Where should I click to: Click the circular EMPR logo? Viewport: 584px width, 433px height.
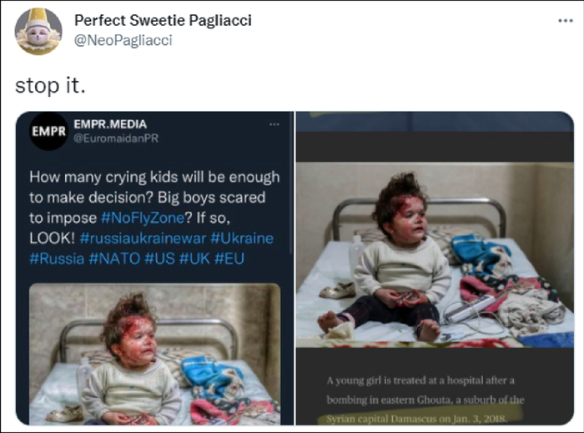pos(48,131)
